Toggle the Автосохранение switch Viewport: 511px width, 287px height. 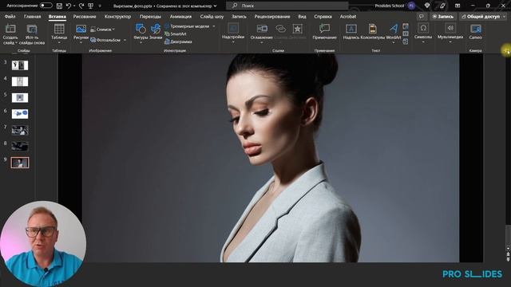click(46, 6)
